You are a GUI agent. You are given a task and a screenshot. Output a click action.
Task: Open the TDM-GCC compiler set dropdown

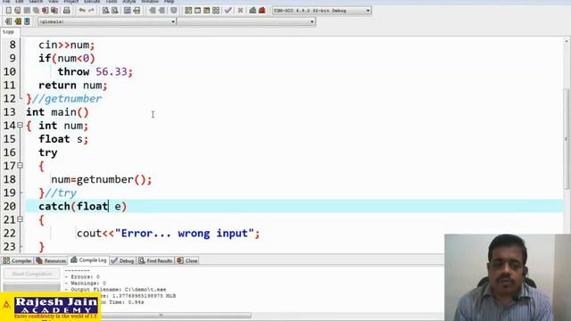pyautogui.click(x=321, y=11)
